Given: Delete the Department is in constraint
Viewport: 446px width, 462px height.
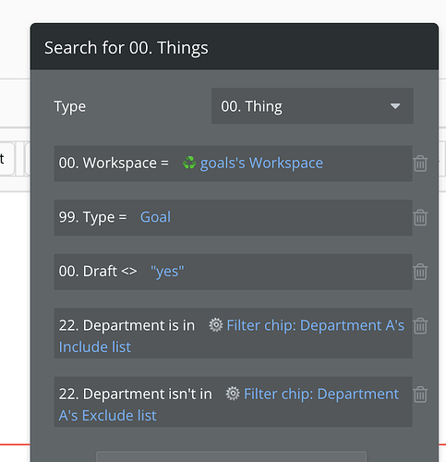Looking at the screenshot, I should click(420, 325).
